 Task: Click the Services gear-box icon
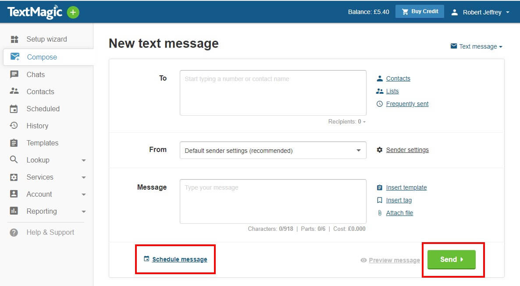(x=14, y=177)
